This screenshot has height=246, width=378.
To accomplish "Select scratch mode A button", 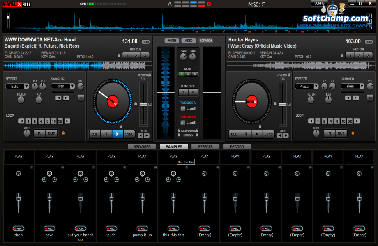I will pos(195,74).
